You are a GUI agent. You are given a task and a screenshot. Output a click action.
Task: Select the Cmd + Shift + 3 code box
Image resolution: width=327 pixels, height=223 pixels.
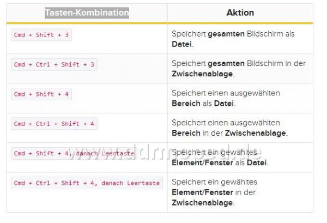point(41,35)
